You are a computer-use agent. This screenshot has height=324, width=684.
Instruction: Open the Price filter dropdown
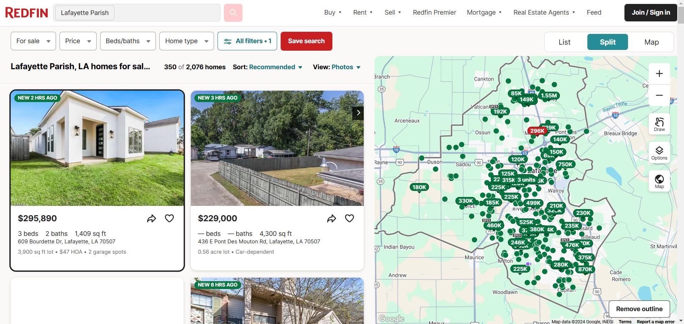pos(78,41)
